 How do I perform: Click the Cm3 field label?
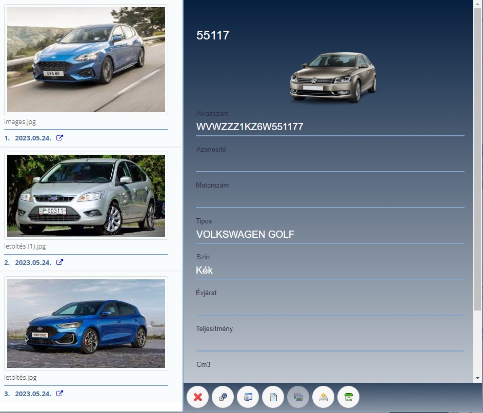pos(204,364)
